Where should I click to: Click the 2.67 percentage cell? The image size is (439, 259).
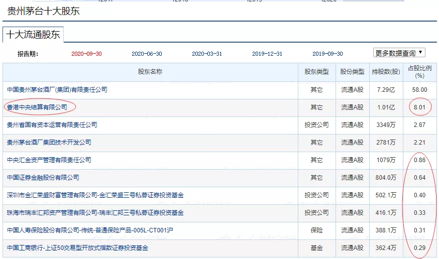coord(420,125)
